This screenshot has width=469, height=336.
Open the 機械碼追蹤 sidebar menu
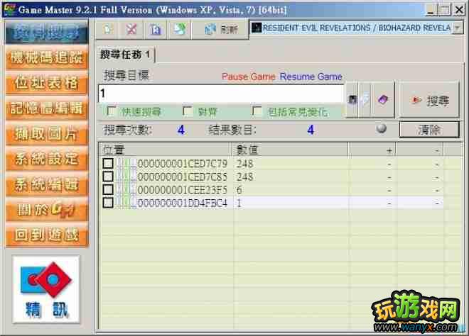click(47, 57)
